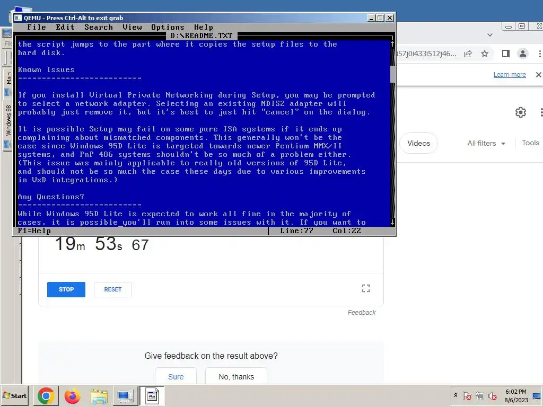Bookmark this page with star icon
543x407 pixels.
click(x=485, y=54)
